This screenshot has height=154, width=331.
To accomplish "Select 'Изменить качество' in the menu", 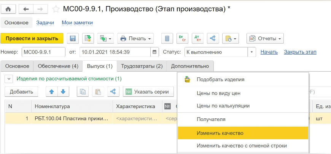I will [220, 133].
